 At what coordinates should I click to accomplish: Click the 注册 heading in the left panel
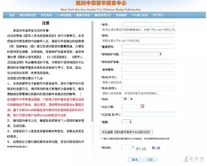[46, 23]
